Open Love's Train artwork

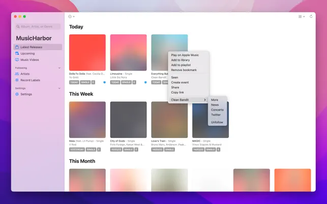[169, 120]
